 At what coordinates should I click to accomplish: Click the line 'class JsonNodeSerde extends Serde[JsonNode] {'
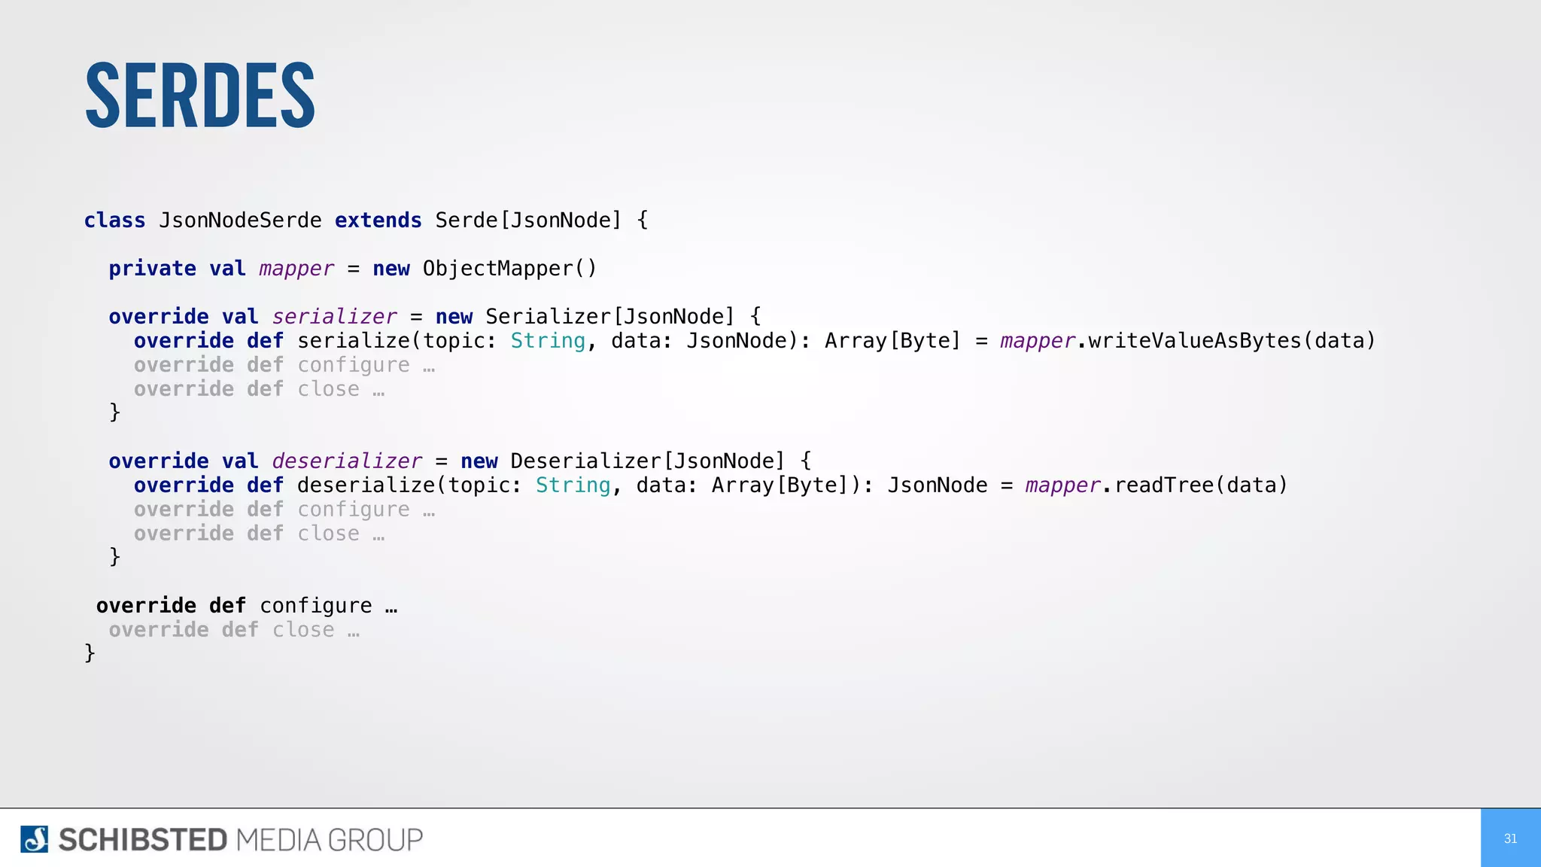click(x=366, y=221)
